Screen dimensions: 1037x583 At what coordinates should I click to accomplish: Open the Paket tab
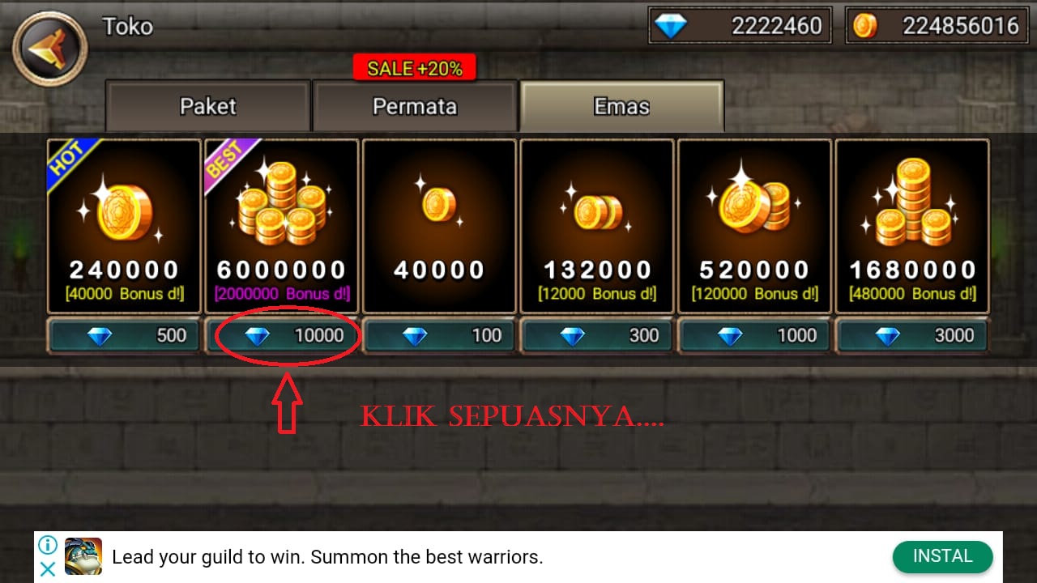pyautogui.click(x=208, y=106)
